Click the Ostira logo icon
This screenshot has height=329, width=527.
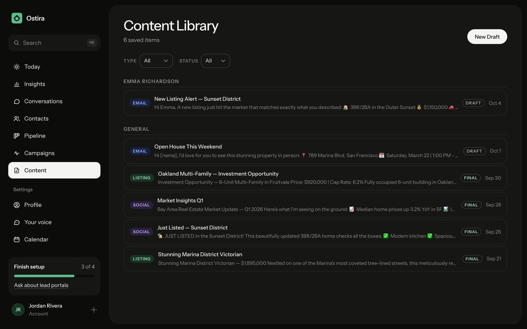pyautogui.click(x=17, y=18)
